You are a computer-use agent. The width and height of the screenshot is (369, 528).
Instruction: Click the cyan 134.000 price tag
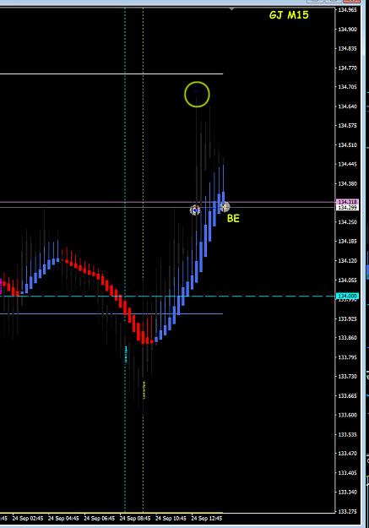348,296
